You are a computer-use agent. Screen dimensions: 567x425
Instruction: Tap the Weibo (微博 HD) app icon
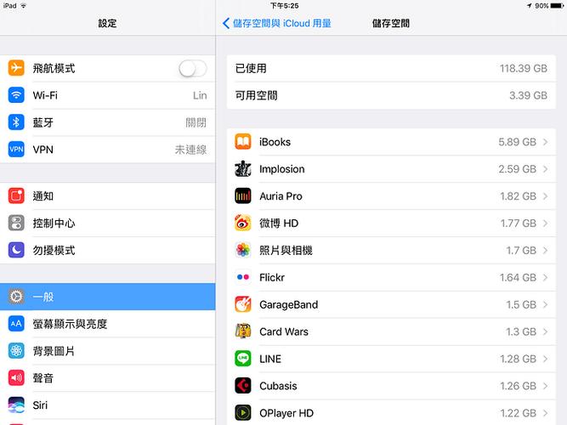point(243,223)
